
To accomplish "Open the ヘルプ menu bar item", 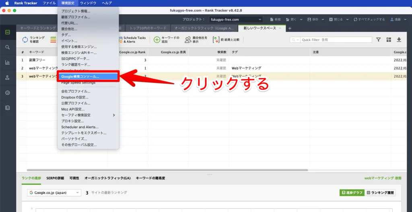I will click(x=107, y=3).
